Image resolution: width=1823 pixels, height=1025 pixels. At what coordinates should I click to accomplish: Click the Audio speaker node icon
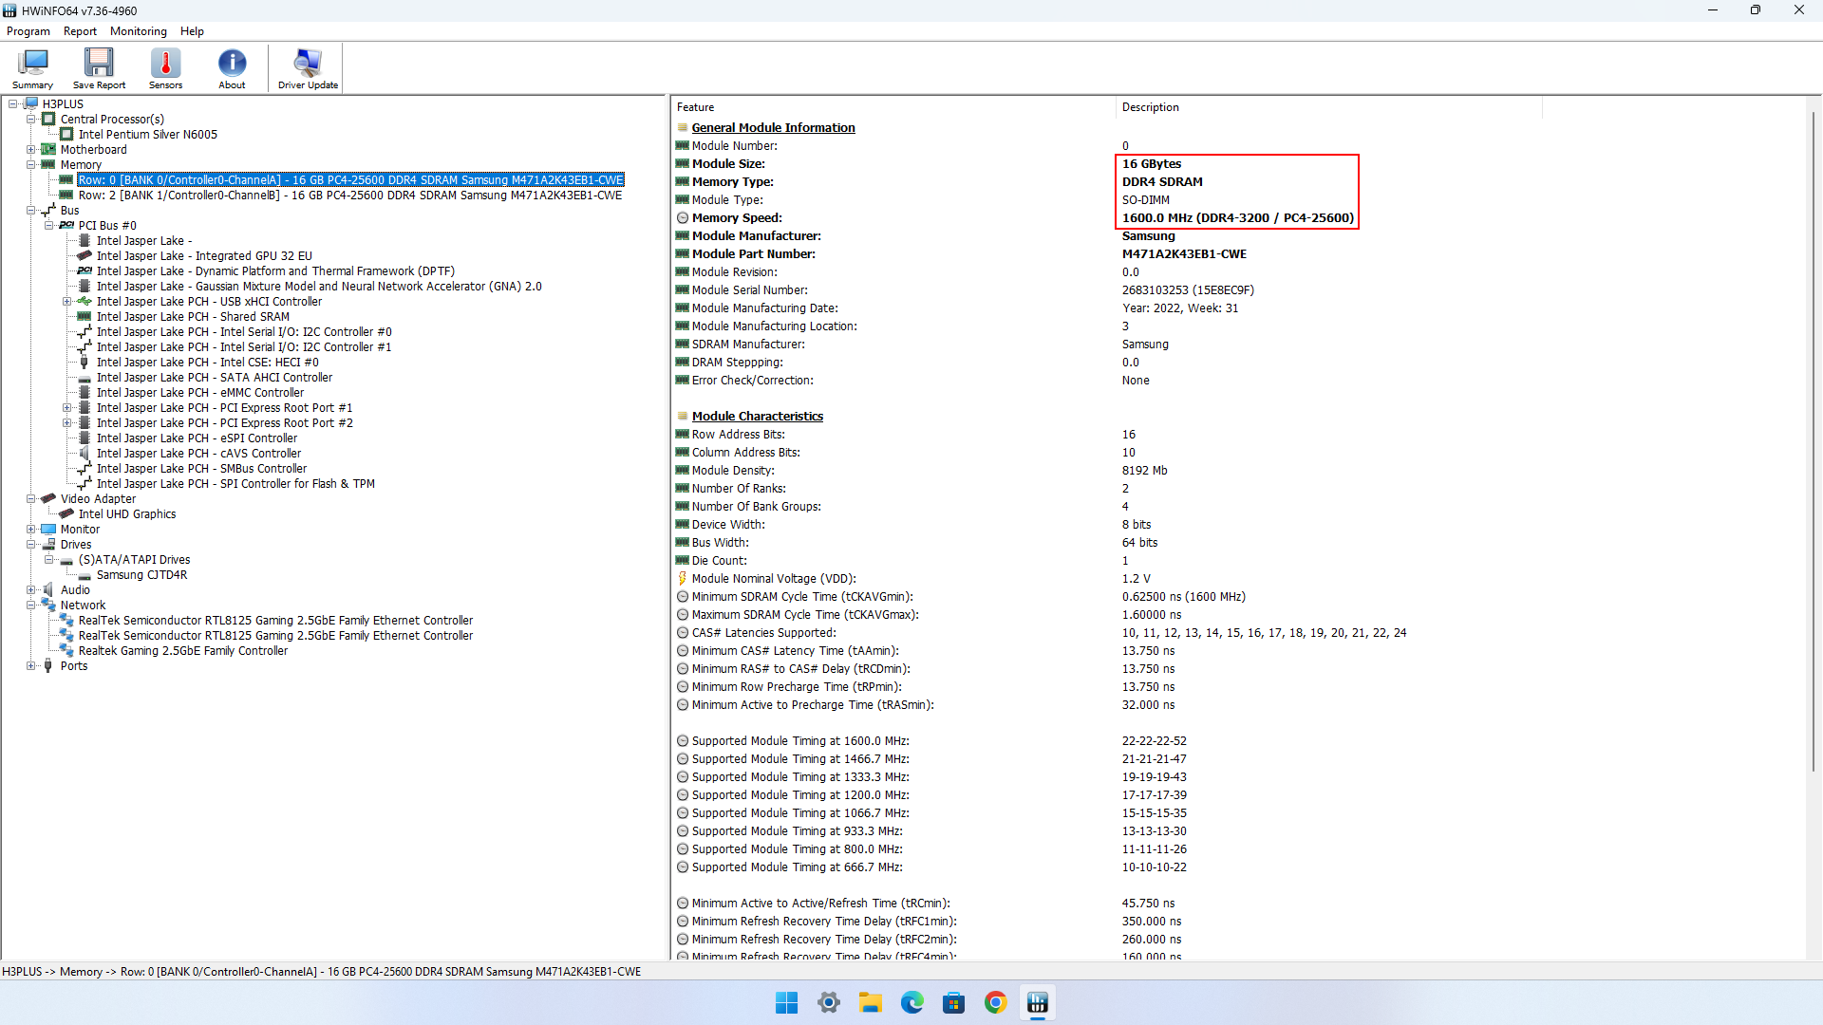[x=48, y=590]
